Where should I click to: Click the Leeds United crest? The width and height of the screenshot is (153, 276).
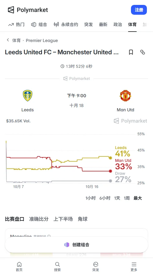tap(28, 96)
